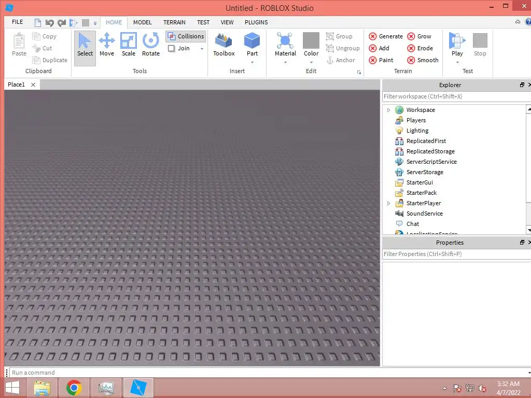Click the Color swatch

point(311,40)
